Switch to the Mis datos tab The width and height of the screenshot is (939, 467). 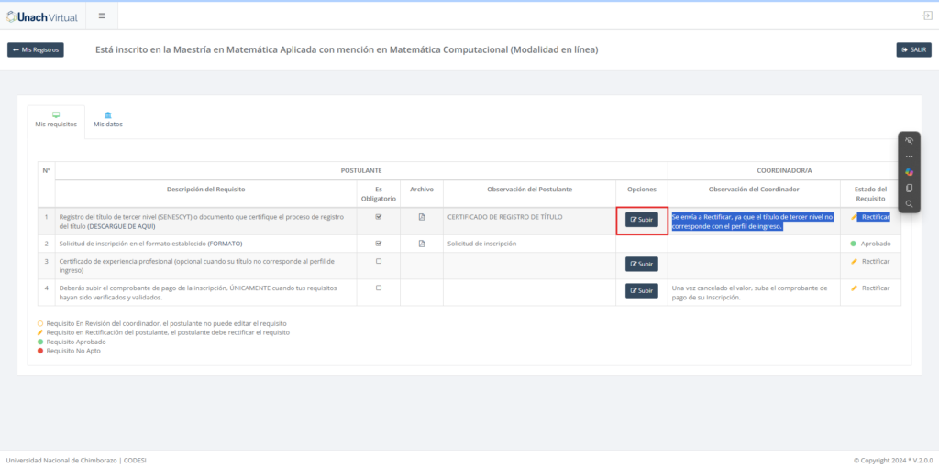(108, 120)
